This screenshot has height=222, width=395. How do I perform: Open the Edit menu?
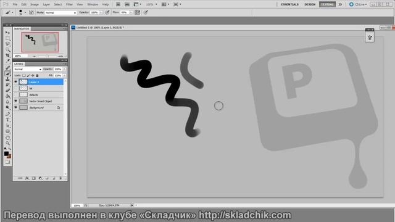[24, 4]
